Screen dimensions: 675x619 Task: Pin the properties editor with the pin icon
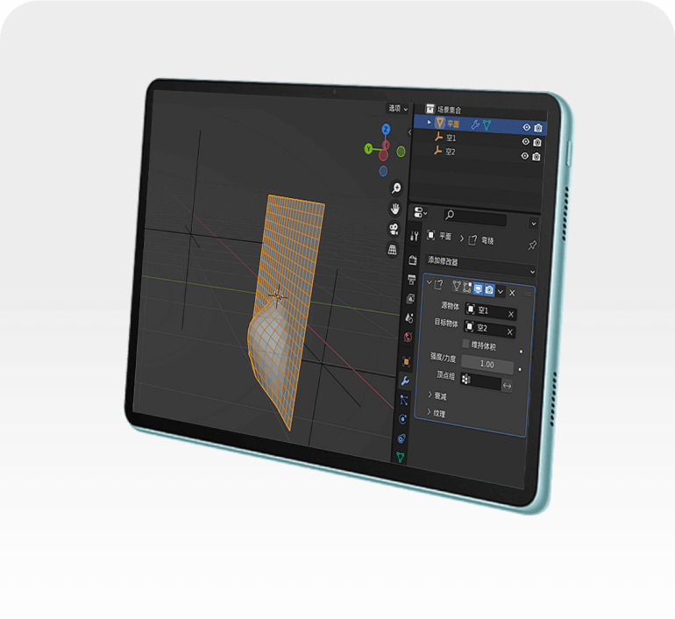tap(532, 245)
